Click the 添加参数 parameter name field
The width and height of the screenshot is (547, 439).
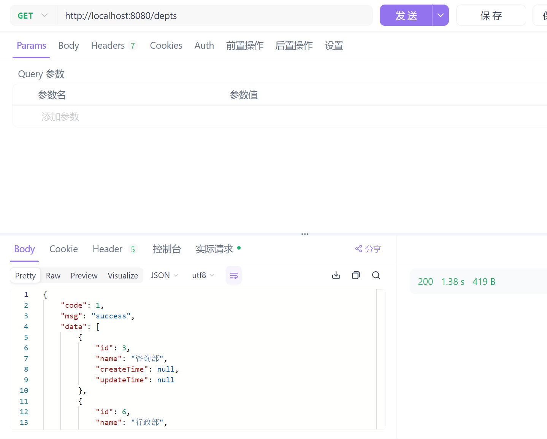point(60,117)
